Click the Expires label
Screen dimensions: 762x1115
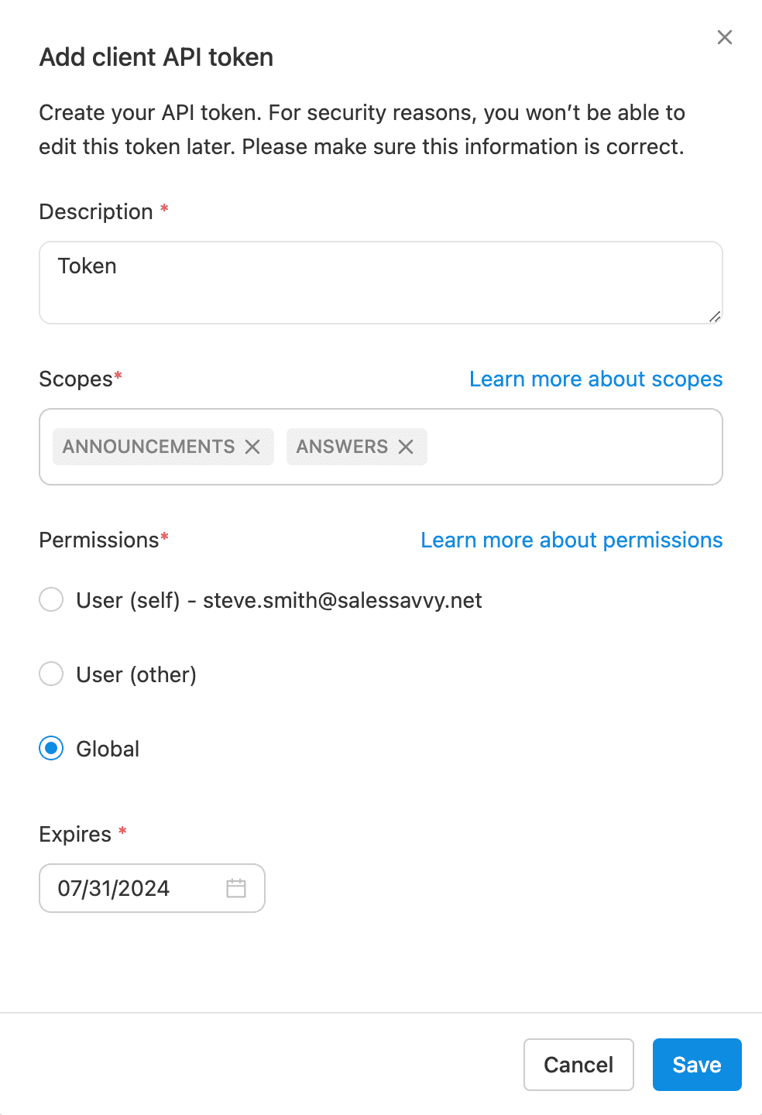coord(77,834)
